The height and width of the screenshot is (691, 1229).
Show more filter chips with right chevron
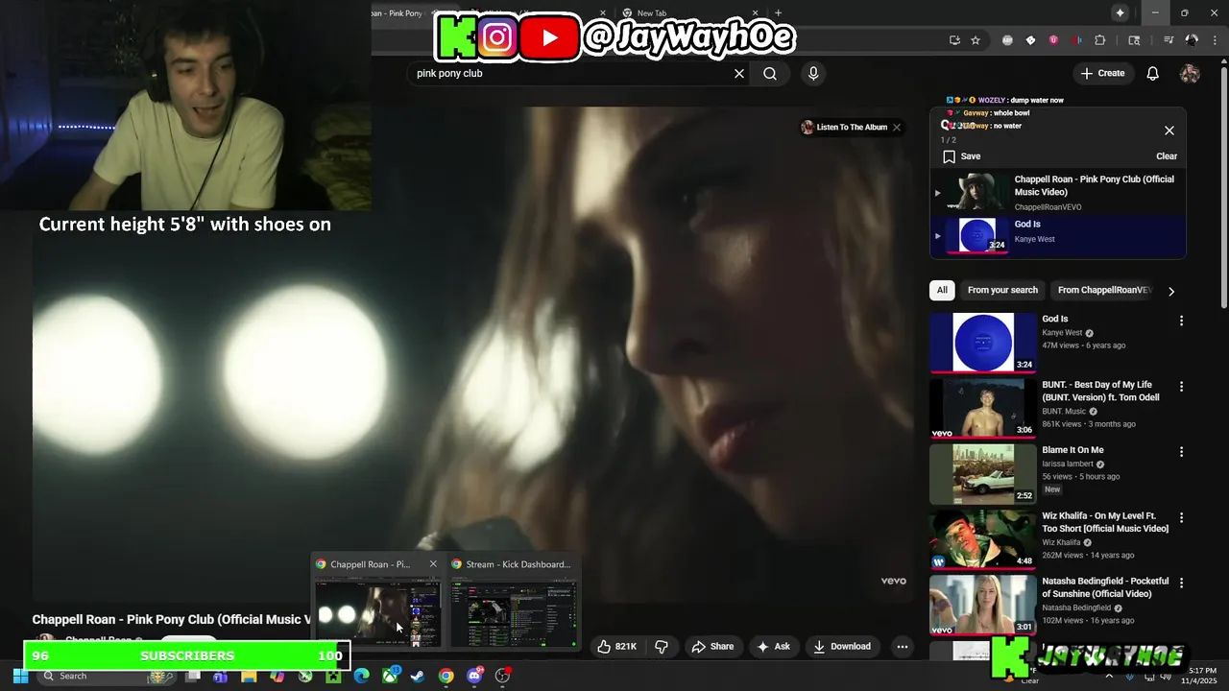1170,291
